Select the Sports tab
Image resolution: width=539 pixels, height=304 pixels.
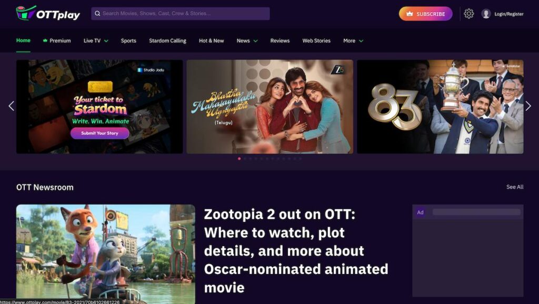click(x=128, y=41)
